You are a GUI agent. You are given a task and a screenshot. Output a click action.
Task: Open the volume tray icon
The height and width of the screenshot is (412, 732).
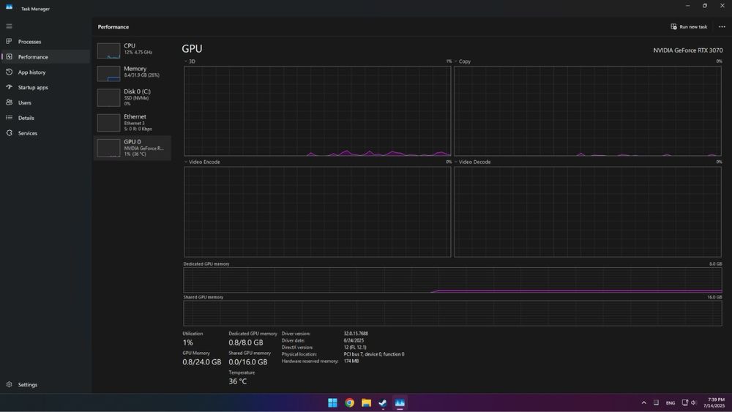[694, 402]
